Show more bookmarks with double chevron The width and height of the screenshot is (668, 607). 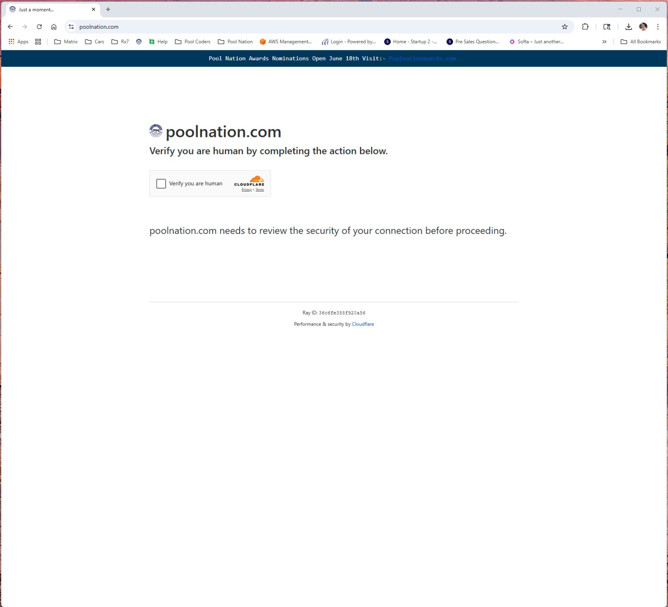[604, 42]
